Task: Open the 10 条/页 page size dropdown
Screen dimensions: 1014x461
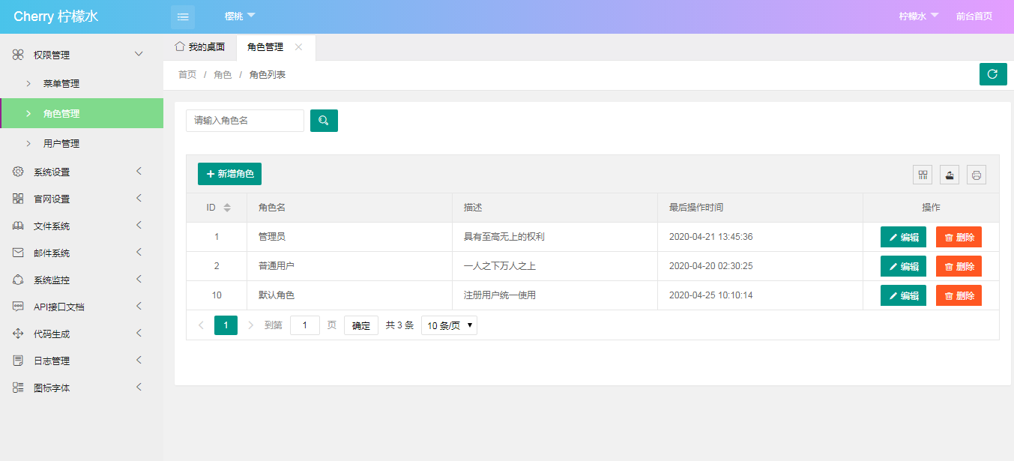Action: click(x=448, y=325)
